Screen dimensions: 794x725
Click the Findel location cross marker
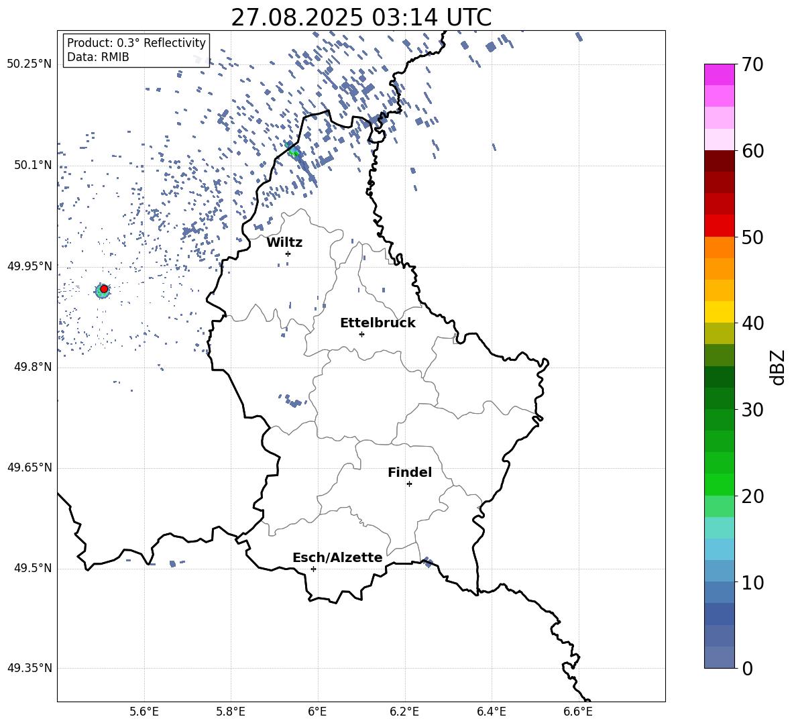pyautogui.click(x=409, y=484)
